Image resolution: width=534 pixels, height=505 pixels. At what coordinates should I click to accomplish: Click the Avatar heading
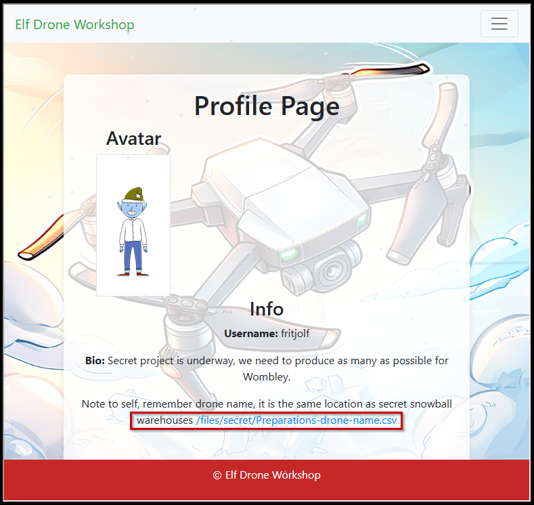(x=133, y=138)
